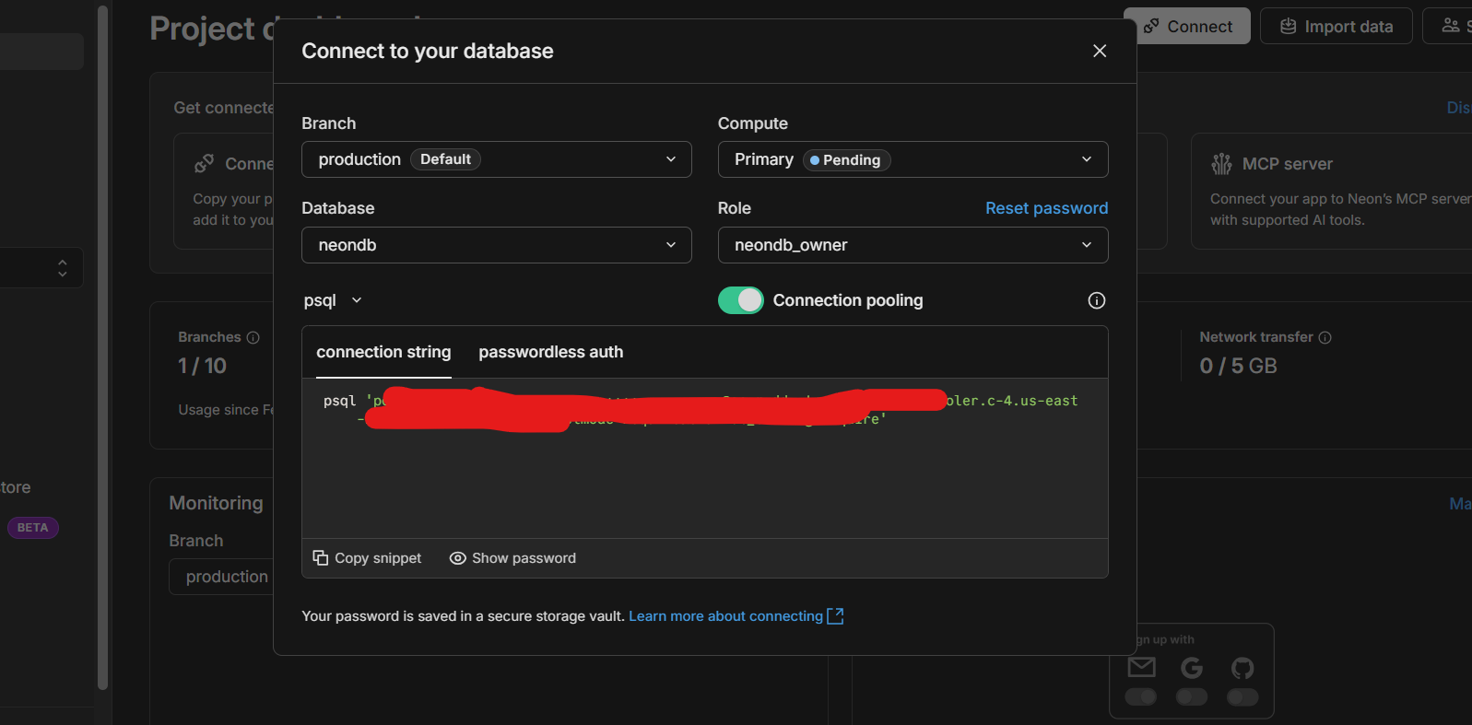Click the Connect button in page header
The height and width of the screenshot is (725, 1472).
(1187, 27)
